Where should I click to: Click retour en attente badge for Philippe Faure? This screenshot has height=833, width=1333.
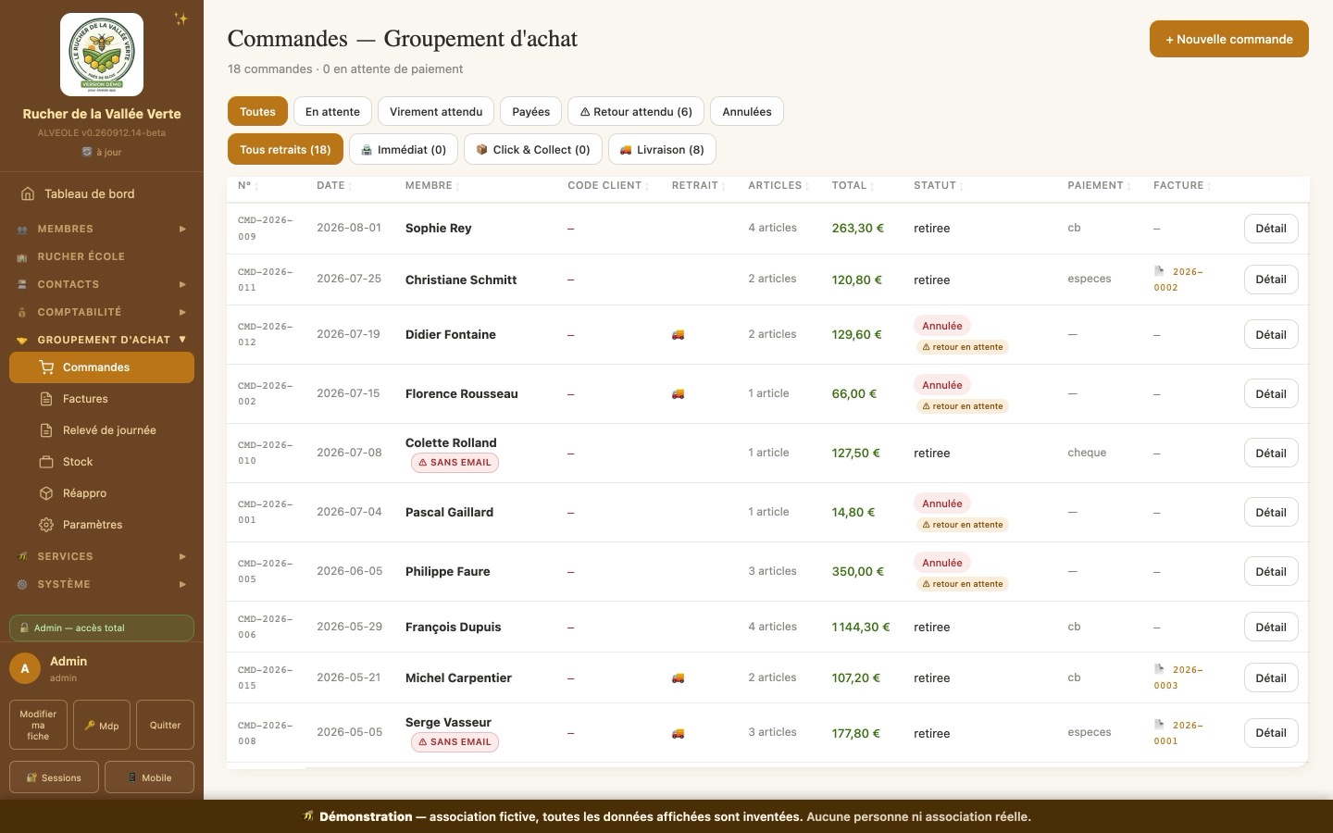pyautogui.click(x=963, y=584)
